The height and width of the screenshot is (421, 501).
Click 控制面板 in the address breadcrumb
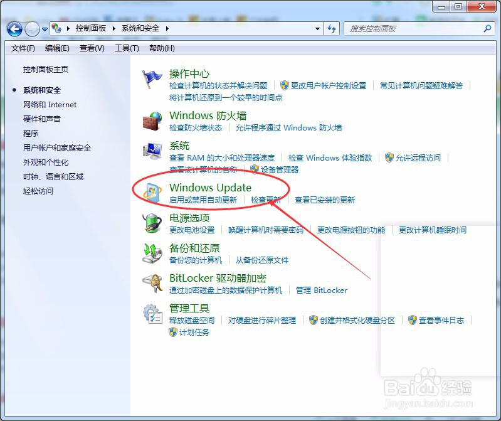point(91,28)
